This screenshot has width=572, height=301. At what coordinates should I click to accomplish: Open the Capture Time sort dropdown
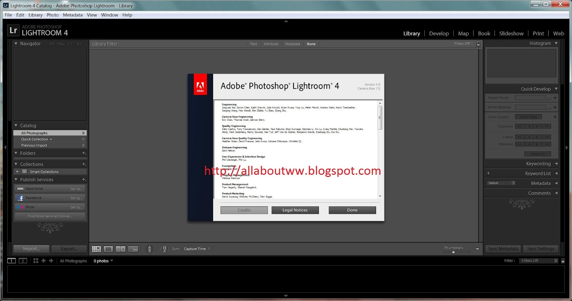(197, 249)
